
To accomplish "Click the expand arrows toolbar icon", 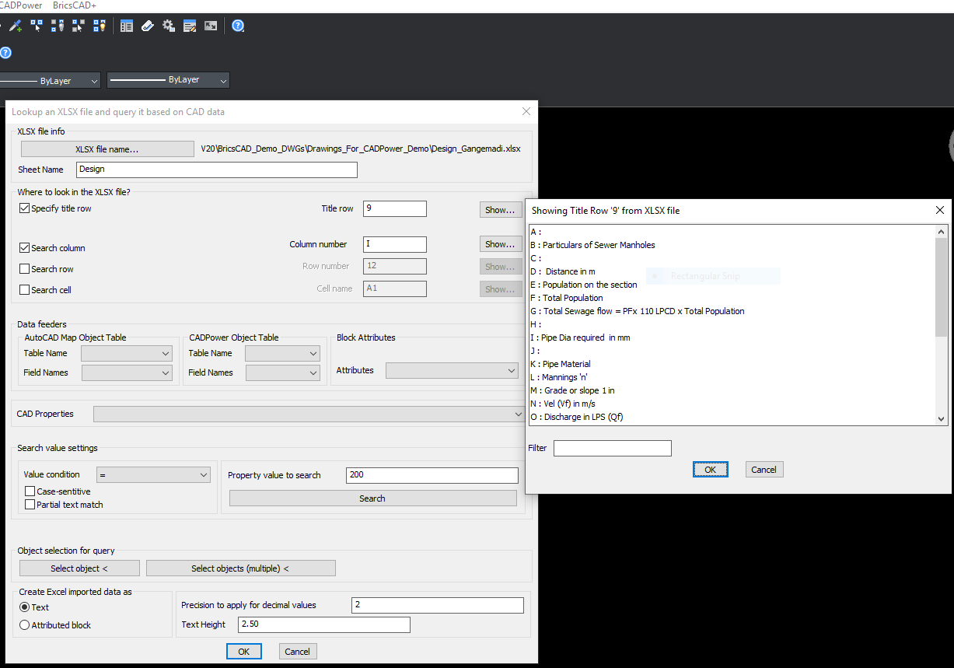I will point(211,26).
